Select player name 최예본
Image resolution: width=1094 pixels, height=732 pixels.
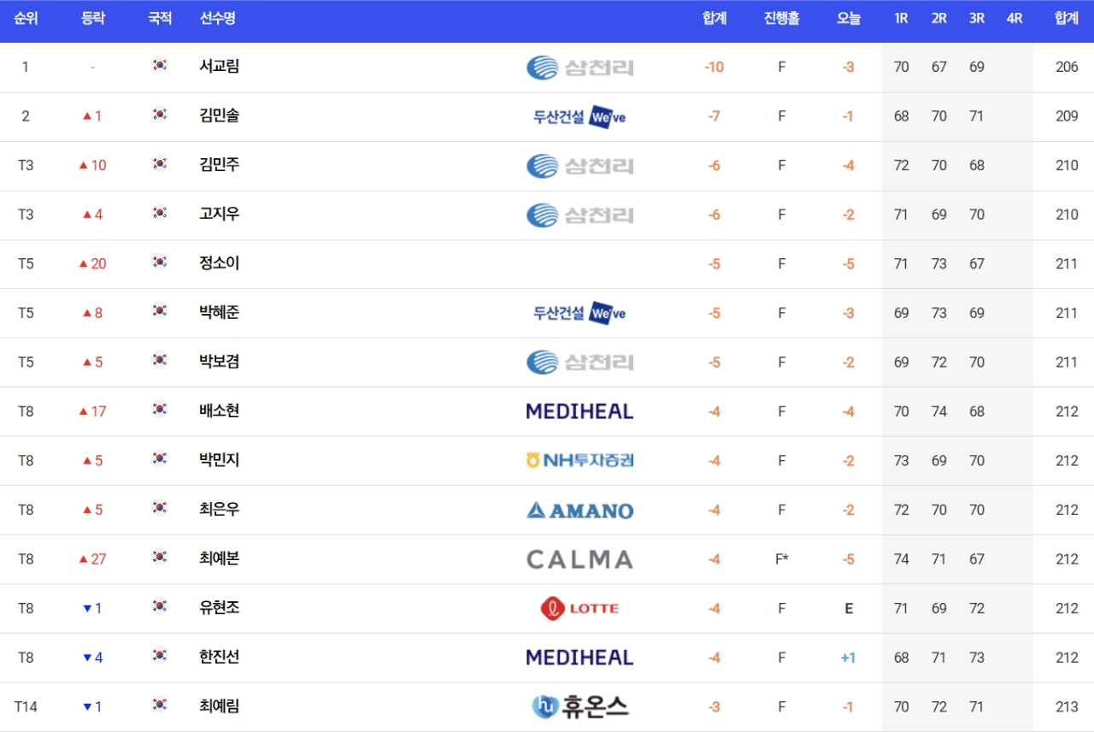tap(219, 558)
